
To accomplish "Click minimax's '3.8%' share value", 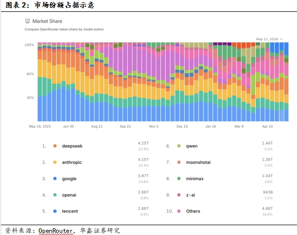I will coord(269,182).
